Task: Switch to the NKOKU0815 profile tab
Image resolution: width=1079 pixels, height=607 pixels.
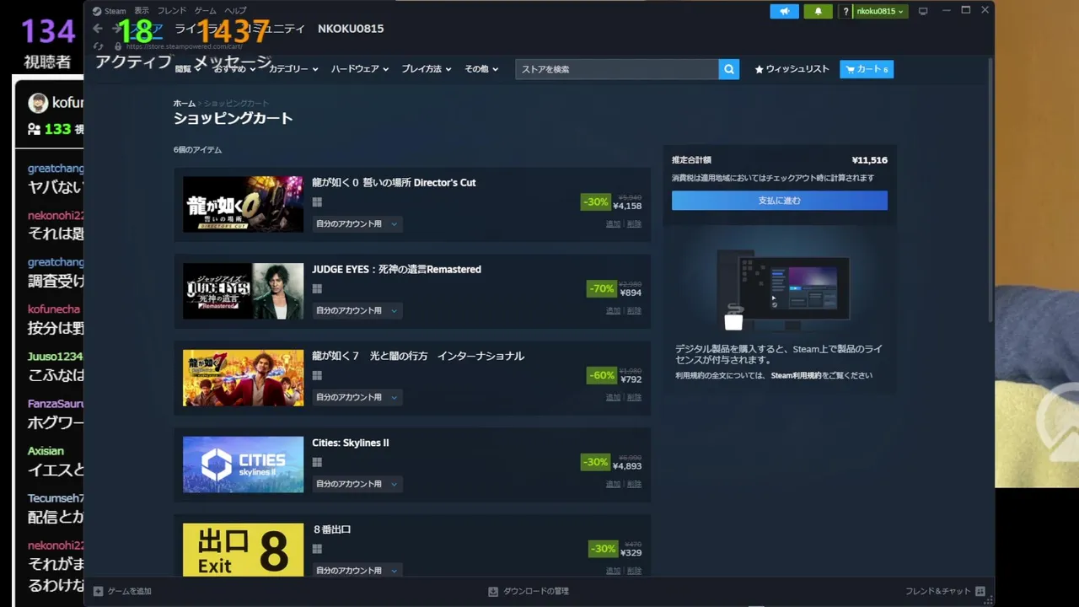Action: pyautogui.click(x=351, y=29)
